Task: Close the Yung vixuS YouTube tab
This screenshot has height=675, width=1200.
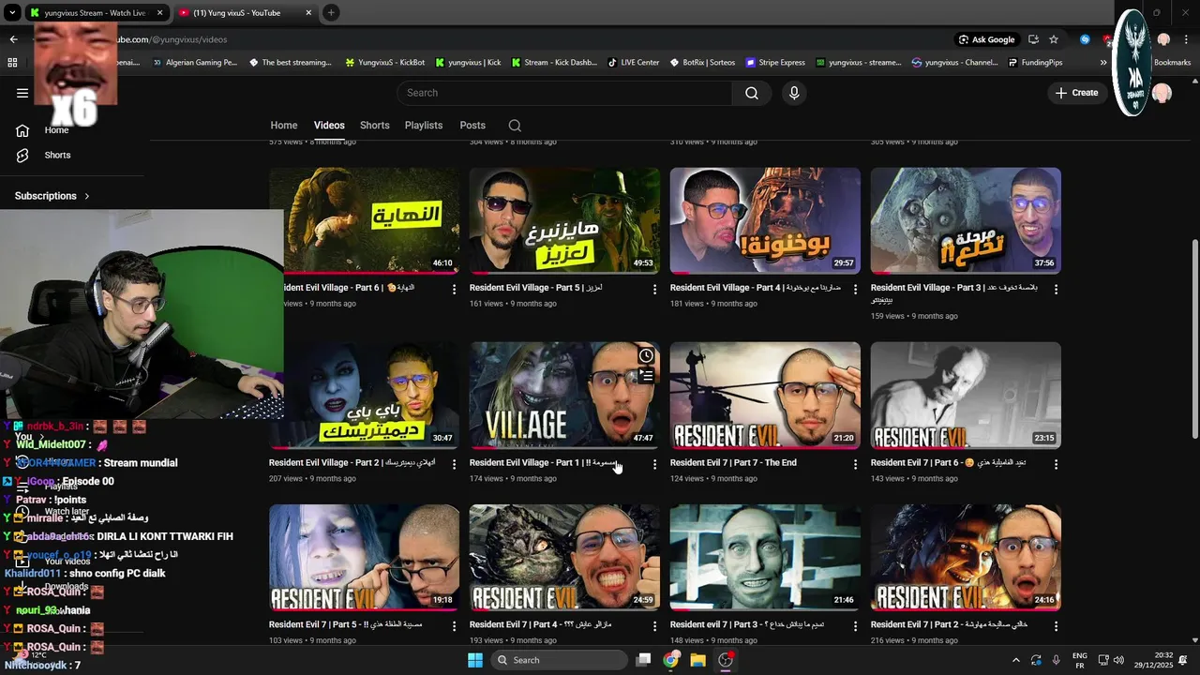Action: click(307, 13)
